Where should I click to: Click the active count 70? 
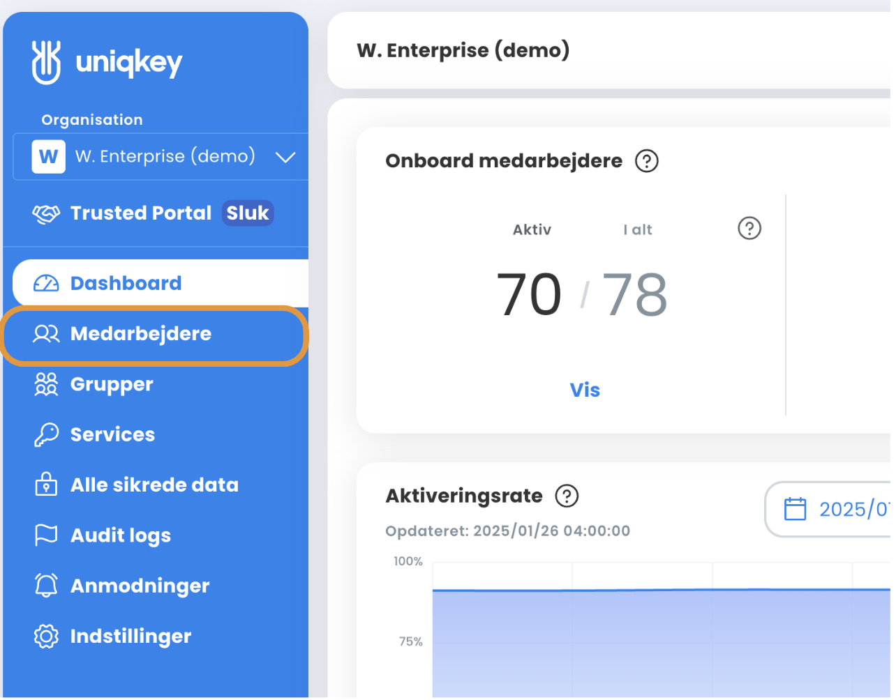pos(529,294)
